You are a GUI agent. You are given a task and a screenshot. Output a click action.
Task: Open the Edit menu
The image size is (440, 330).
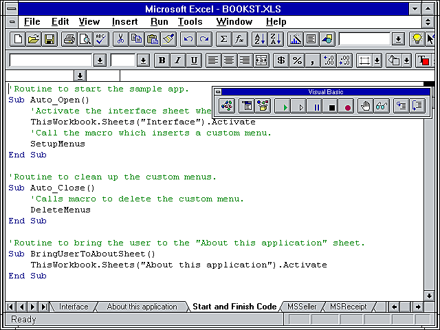[x=60, y=21]
